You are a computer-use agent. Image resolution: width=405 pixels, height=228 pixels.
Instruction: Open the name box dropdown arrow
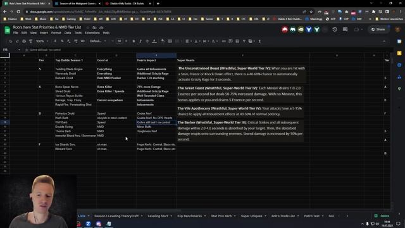coord(19,49)
